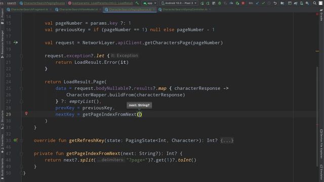Stop the running app with the red square
Screen dimensions: 324x182
[x=243, y=3]
